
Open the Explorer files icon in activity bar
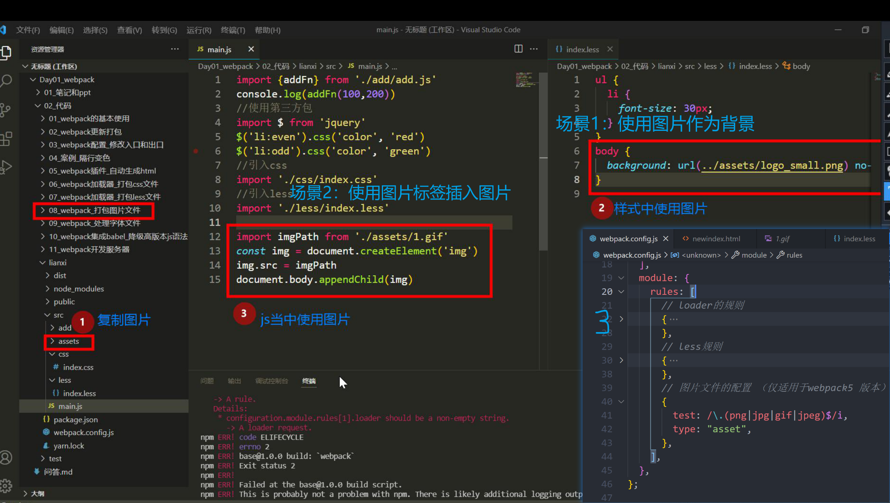pos(6,52)
